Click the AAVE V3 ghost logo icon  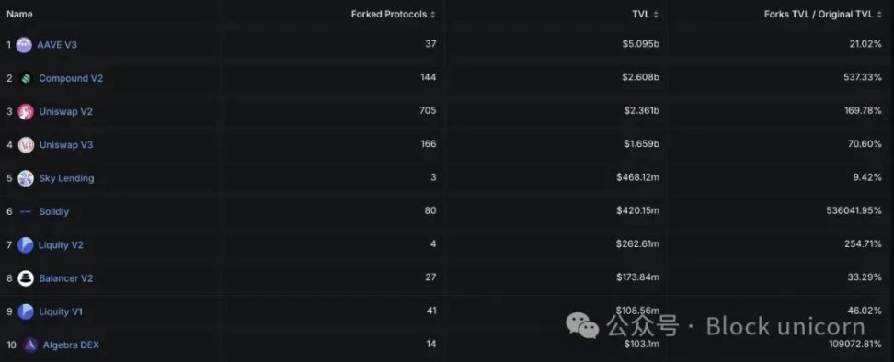(24, 45)
